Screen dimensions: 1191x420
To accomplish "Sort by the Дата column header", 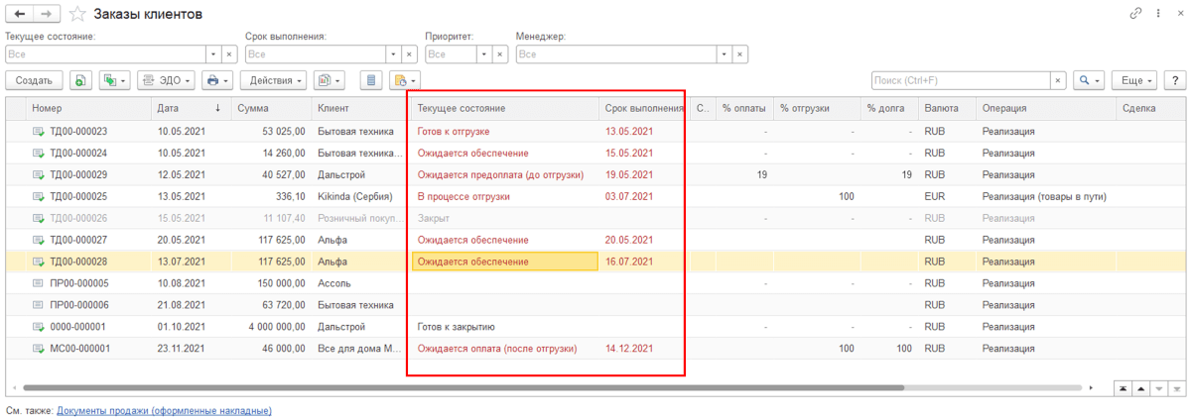I will 191,108.
